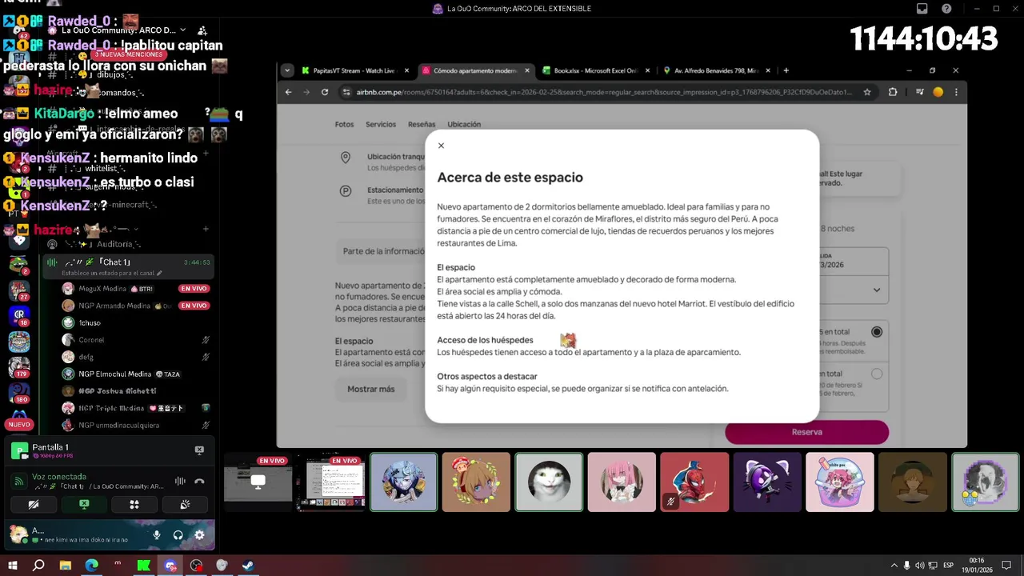Select the first payment radio option
Image resolution: width=1024 pixels, height=576 pixels.
pos(877,331)
